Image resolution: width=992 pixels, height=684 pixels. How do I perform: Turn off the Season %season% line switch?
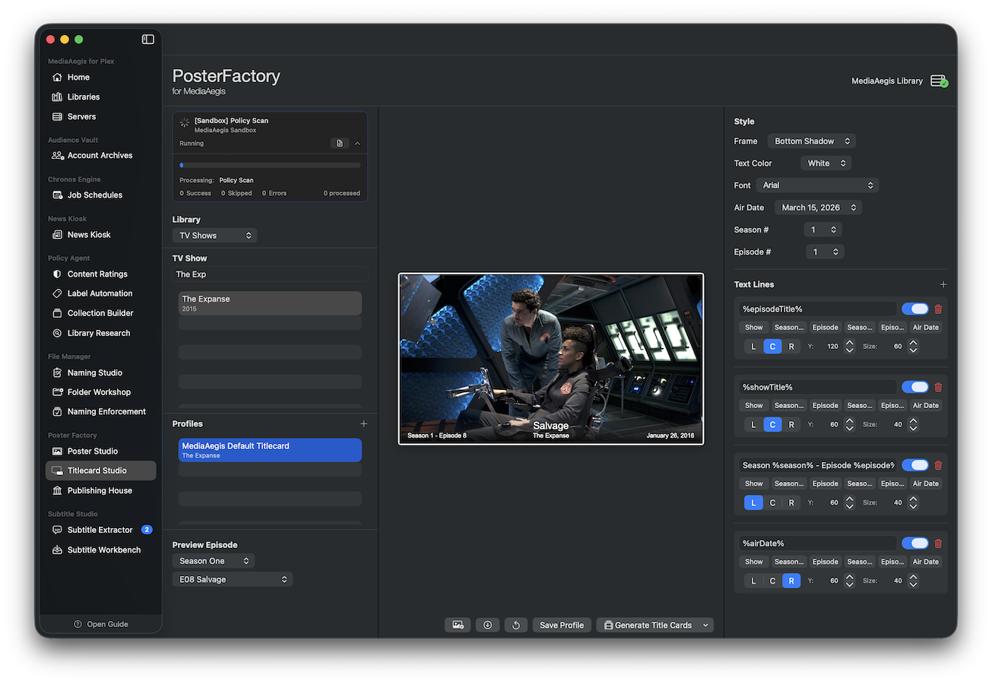pyautogui.click(x=915, y=465)
